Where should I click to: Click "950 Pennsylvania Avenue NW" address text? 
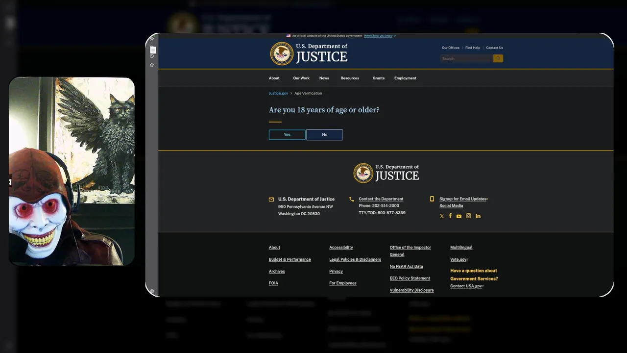pos(306,207)
